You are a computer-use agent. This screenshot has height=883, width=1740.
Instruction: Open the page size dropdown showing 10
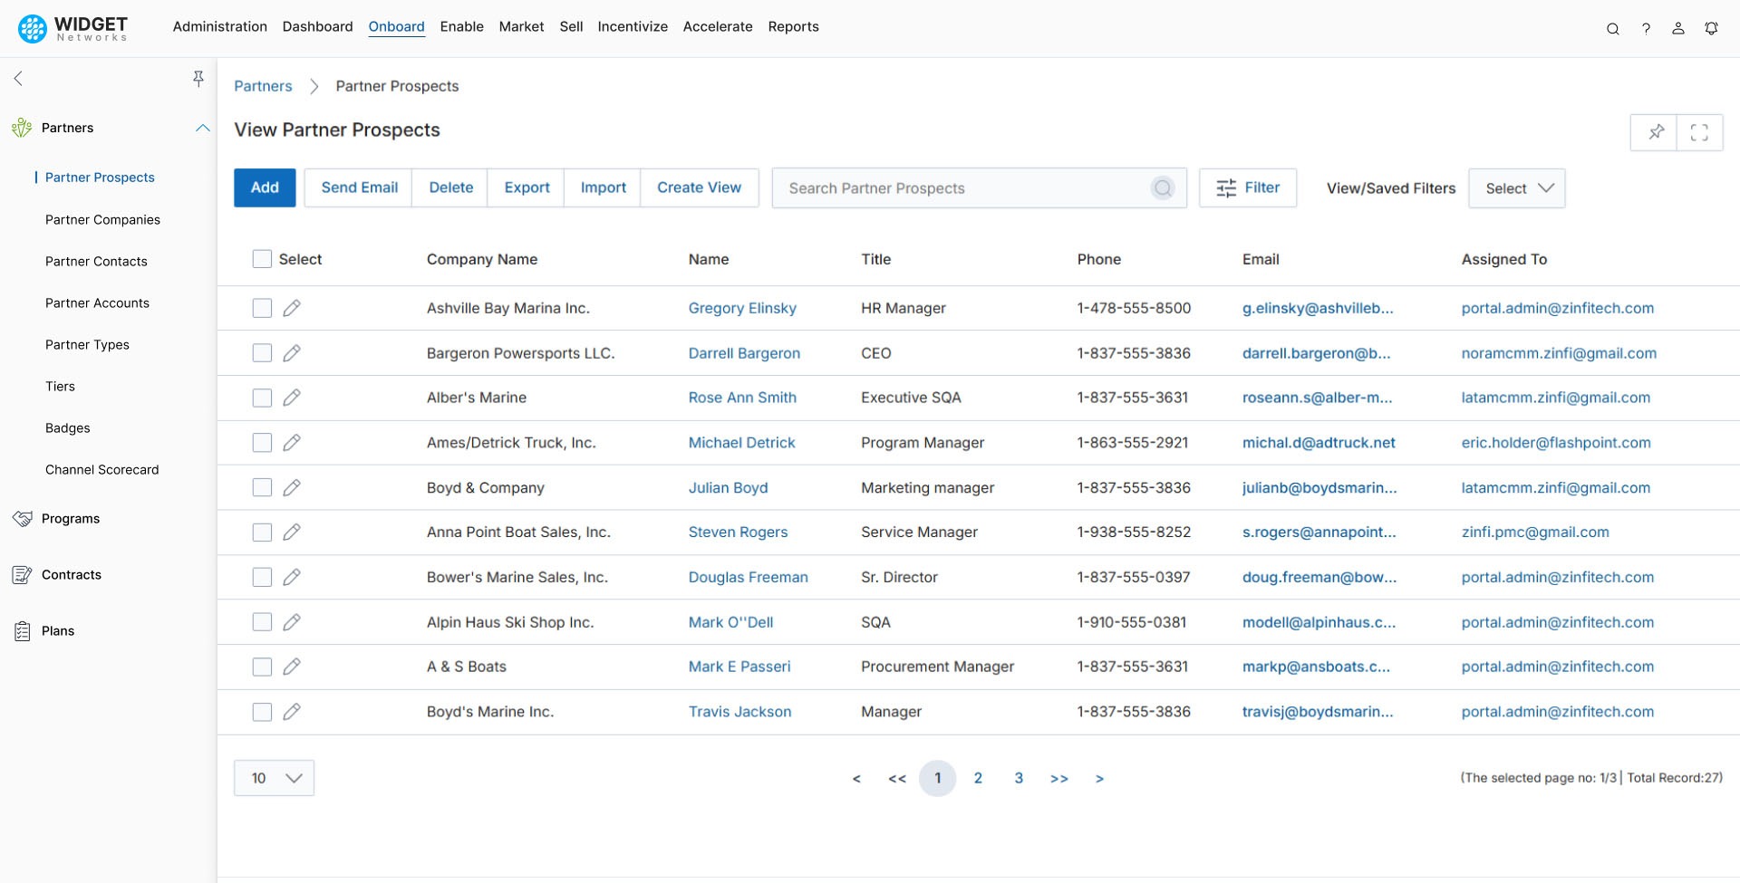click(274, 777)
